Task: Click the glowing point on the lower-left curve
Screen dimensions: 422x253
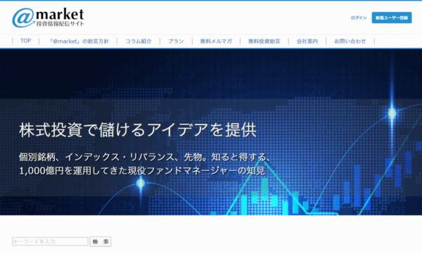Action: click(x=141, y=183)
